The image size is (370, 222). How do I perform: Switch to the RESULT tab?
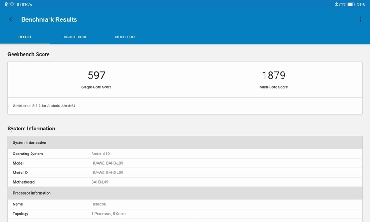point(25,37)
